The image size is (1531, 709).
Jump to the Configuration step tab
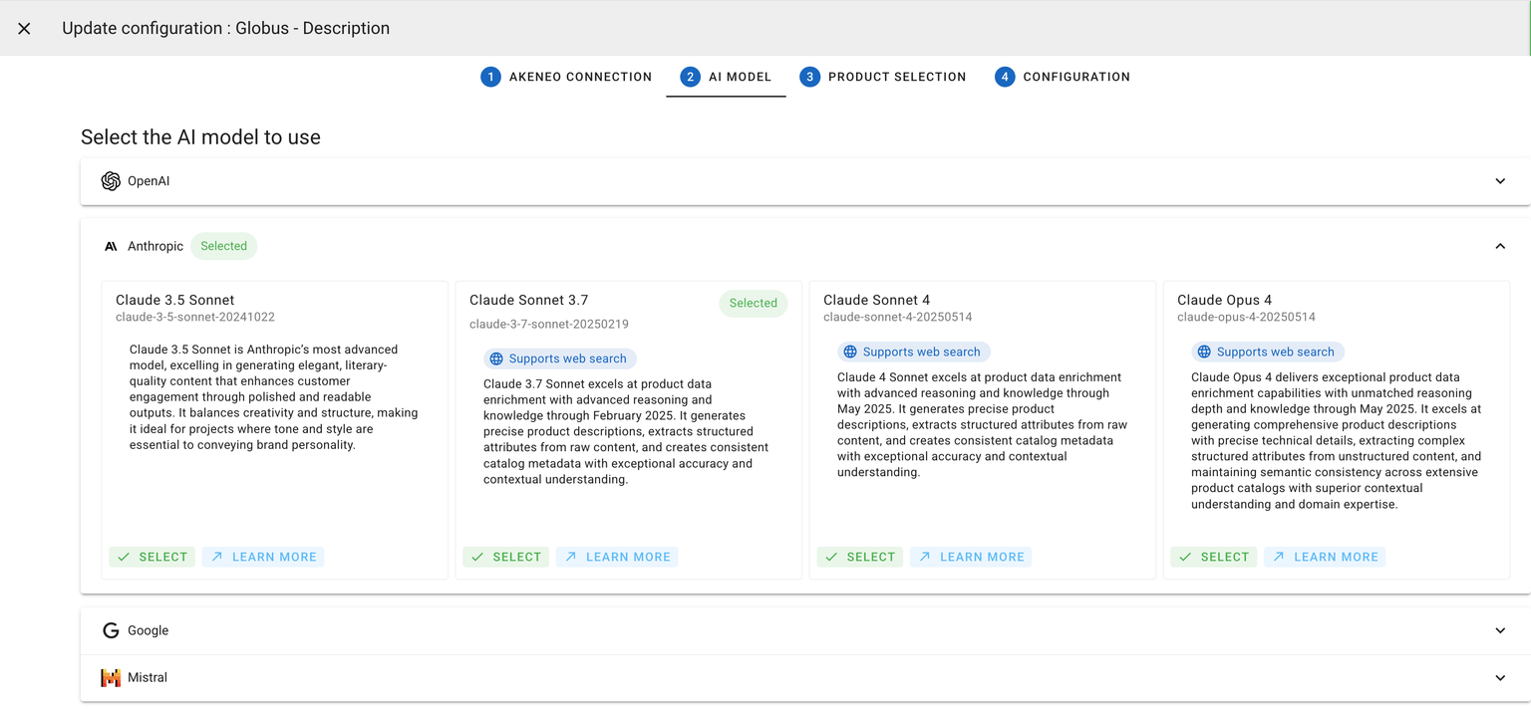pos(1063,77)
